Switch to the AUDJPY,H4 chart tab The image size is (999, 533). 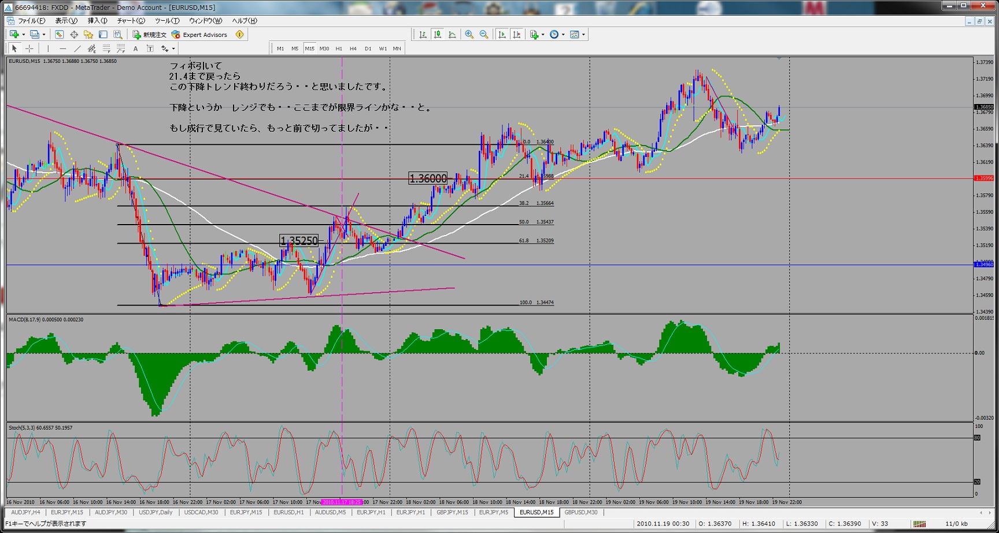tap(26, 512)
